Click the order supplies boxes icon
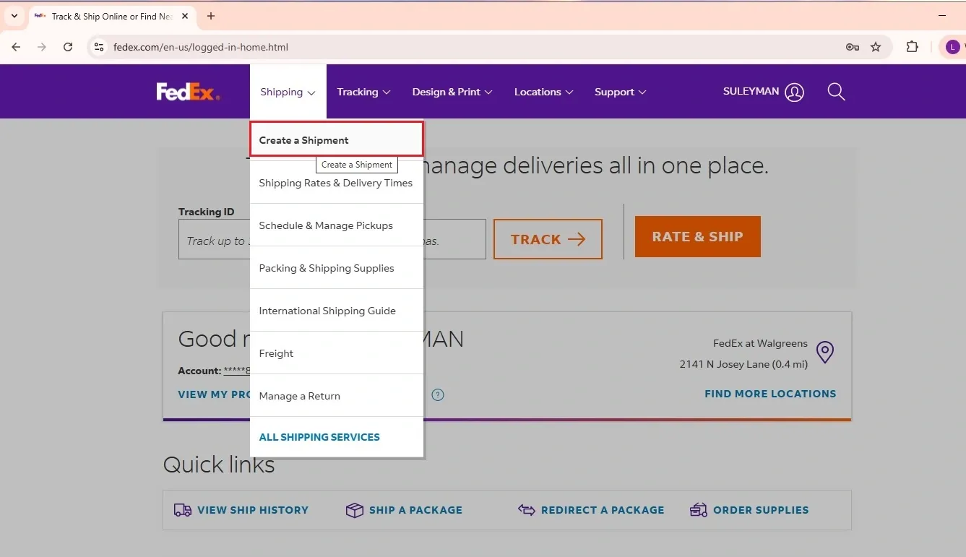The width and height of the screenshot is (966, 557). pyautogui.click(x=699, y=510)
